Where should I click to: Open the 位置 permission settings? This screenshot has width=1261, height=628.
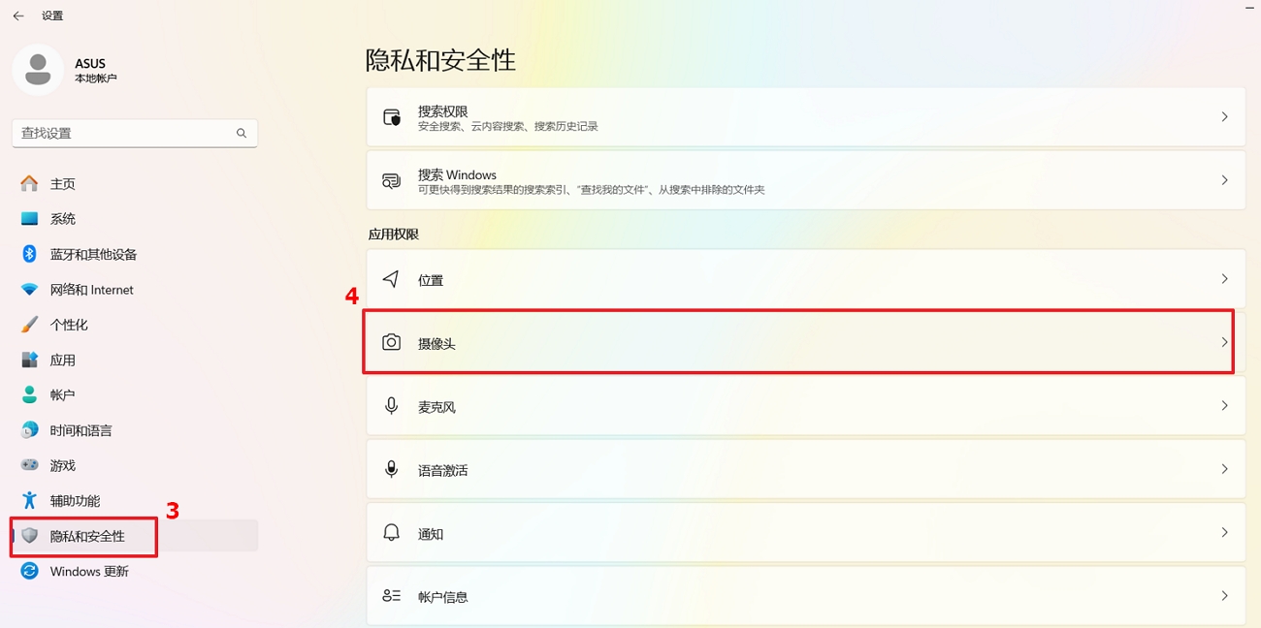point(805,279)
